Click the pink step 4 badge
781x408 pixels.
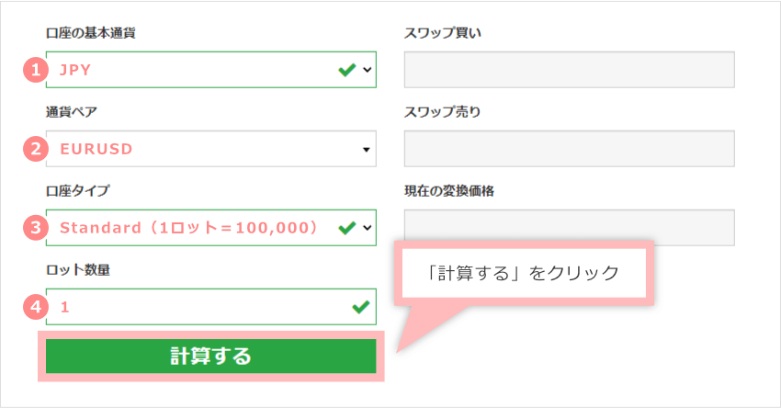click(34, 307)
